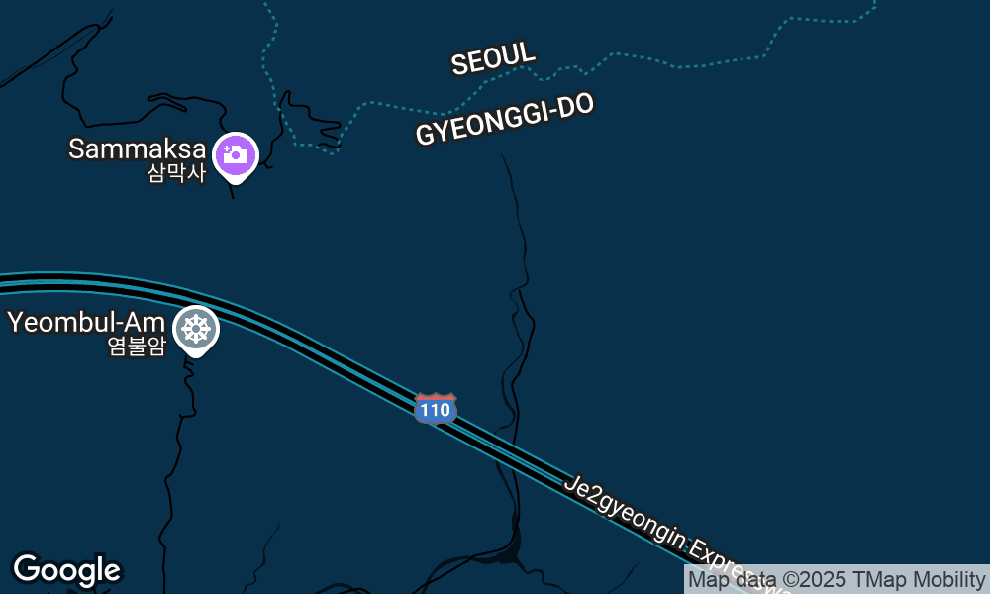
Task: Click the stream line beneath GYEONGGI-DO label
Action: tap(519, 221)
